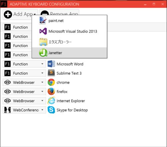Select paint.net from the Add App menu
The height and width of the screenshot is (147, 167).
pyautogui.click(x=69, y=21)
